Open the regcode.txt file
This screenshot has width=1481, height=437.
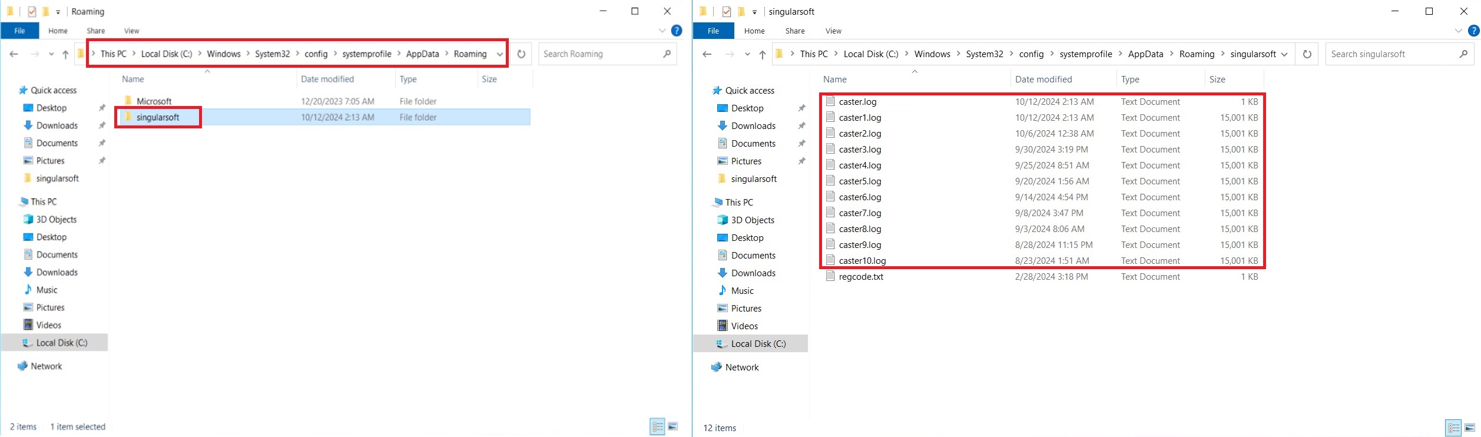(860, 277)
